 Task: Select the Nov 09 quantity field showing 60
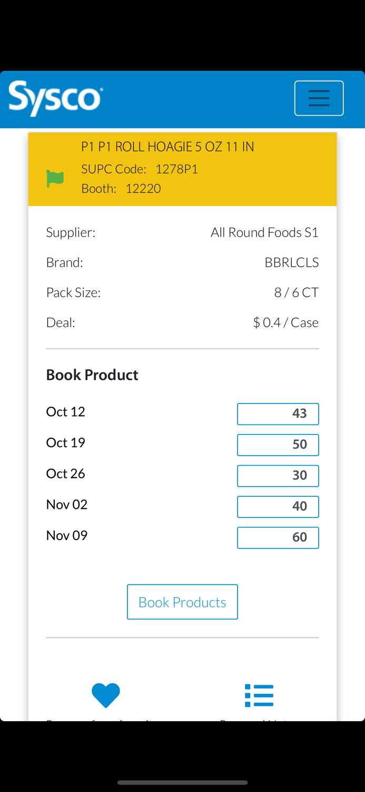(x=278, y=538)
